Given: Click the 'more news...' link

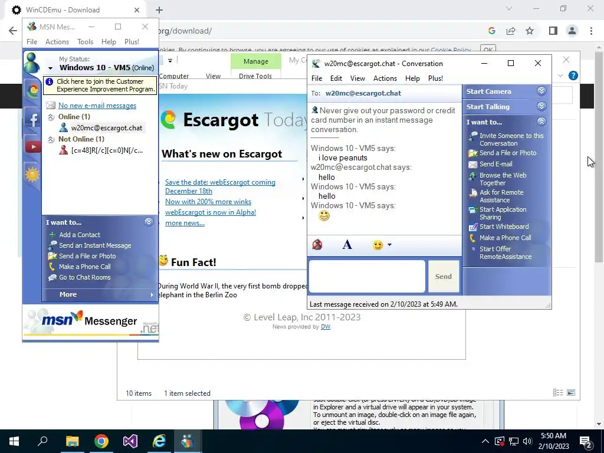Looking at the screenshot, I should (x=185, y=223).
